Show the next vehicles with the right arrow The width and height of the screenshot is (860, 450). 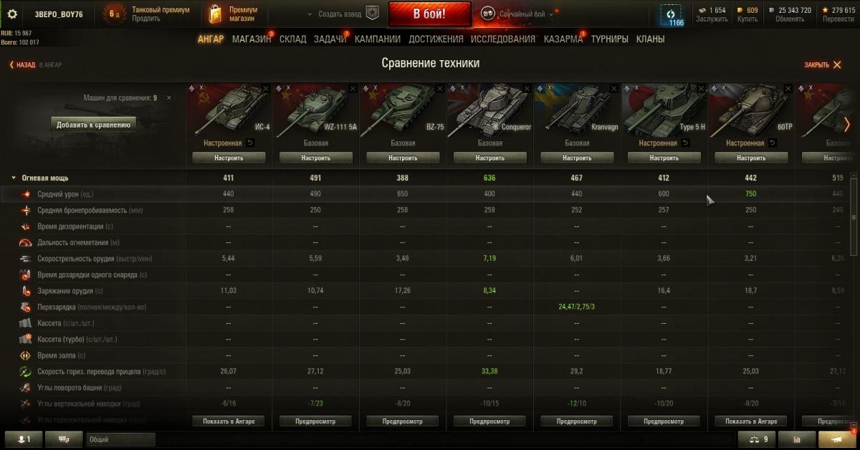pyautogui.click(x=847, y=124)
